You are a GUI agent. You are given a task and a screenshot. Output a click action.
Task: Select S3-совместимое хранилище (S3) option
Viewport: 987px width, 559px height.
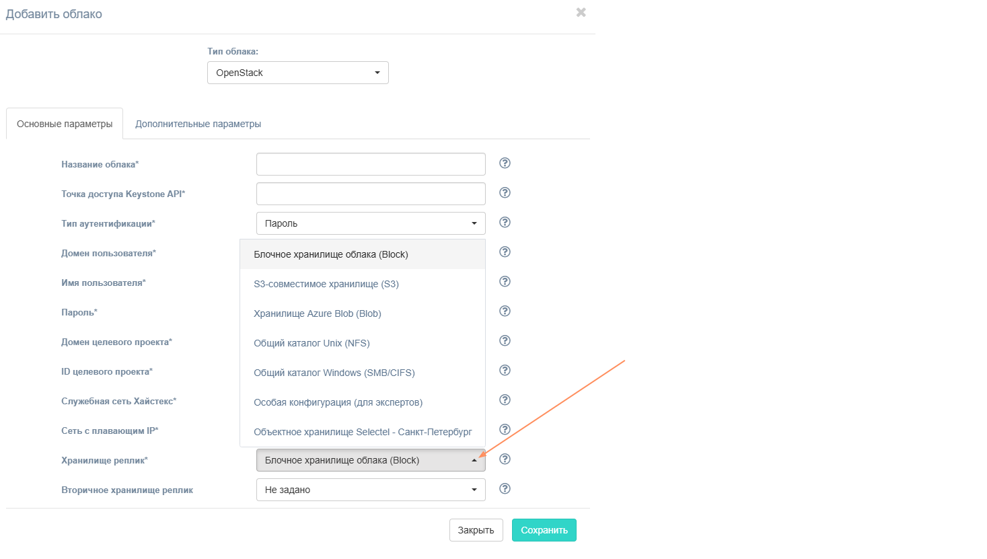coord(363,284)
